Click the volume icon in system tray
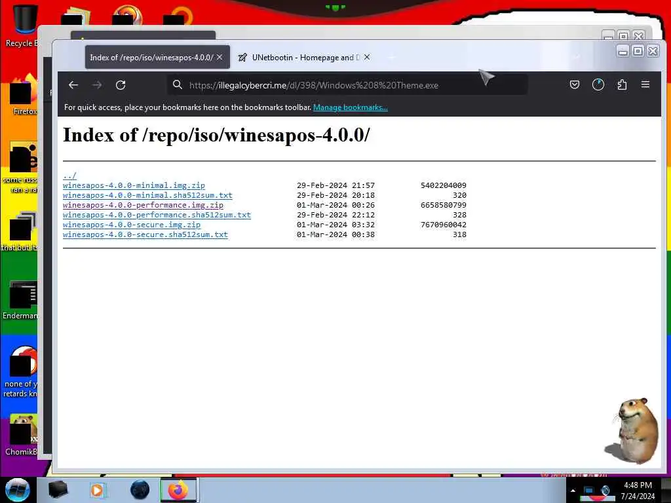The height and width of the screenshot is (503, 671). point(605,490)
